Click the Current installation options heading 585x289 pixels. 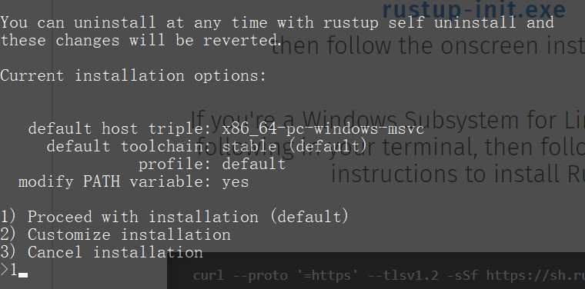134,75
